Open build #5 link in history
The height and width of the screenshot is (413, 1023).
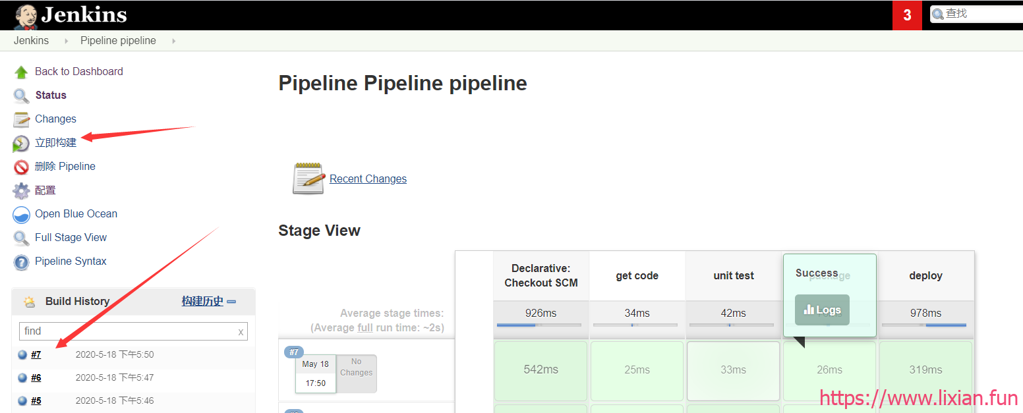tap(36, 400)
